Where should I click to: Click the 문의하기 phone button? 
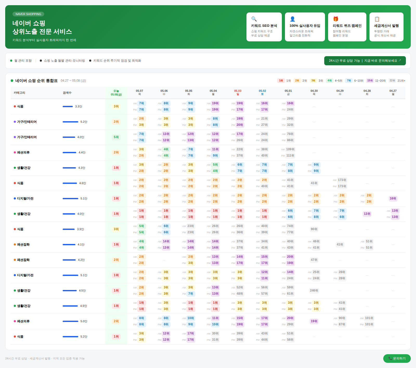(397, 358)
